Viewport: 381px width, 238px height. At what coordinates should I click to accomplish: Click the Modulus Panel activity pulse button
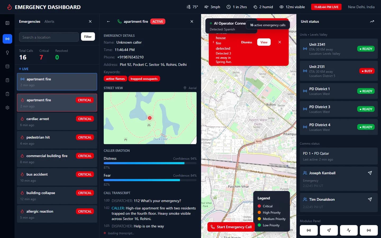pos(349,230)
